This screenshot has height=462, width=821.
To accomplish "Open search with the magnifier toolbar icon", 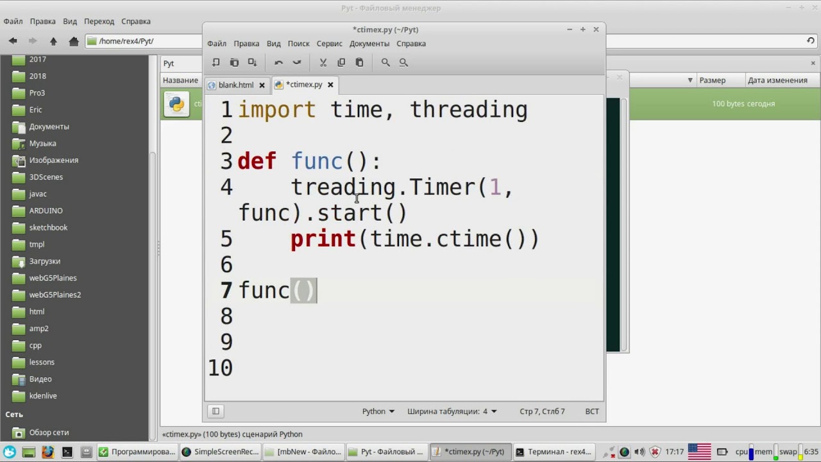I will coord(385,62).
